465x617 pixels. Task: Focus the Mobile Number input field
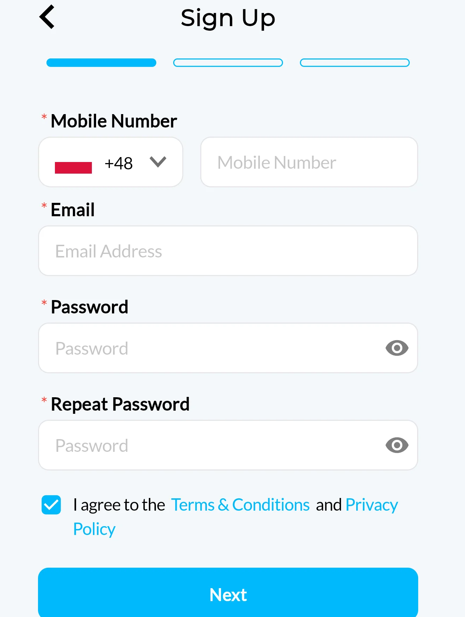click(x=309, y=162)
